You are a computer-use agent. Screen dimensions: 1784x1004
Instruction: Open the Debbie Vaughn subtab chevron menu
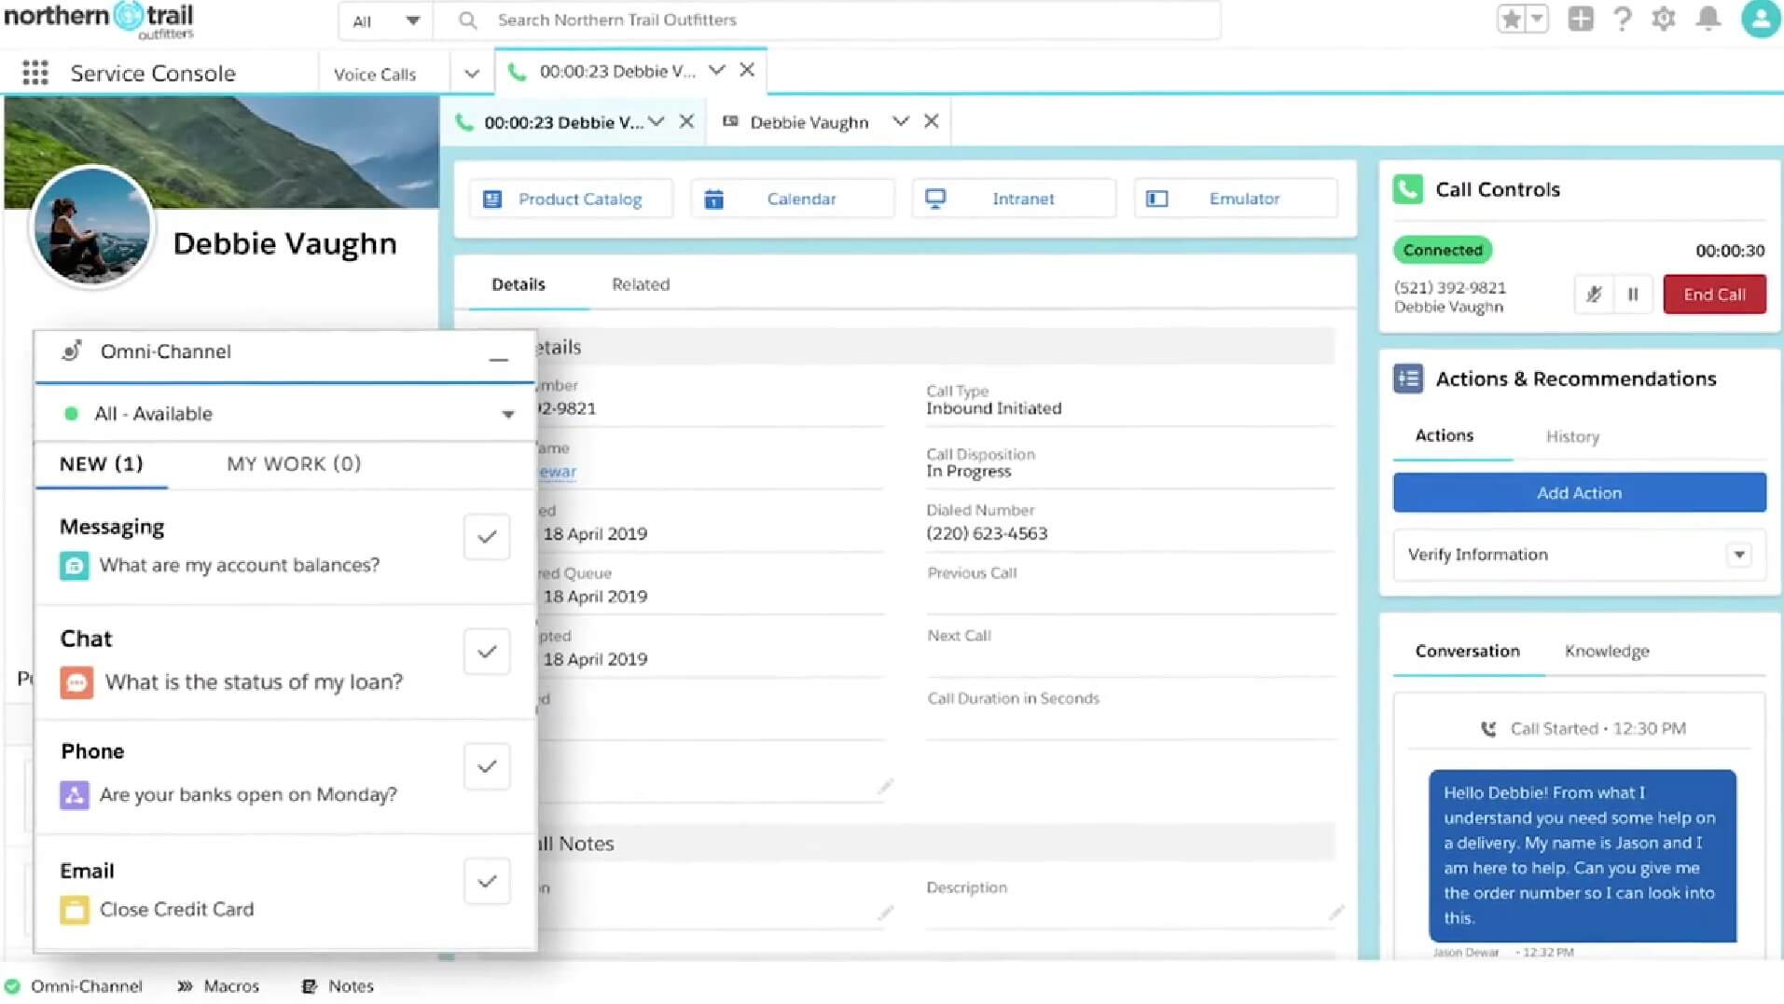(900, 121)
